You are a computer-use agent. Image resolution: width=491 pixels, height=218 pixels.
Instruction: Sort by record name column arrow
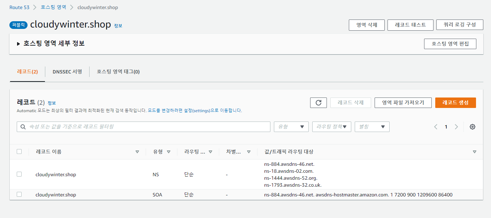pos(137,152)
